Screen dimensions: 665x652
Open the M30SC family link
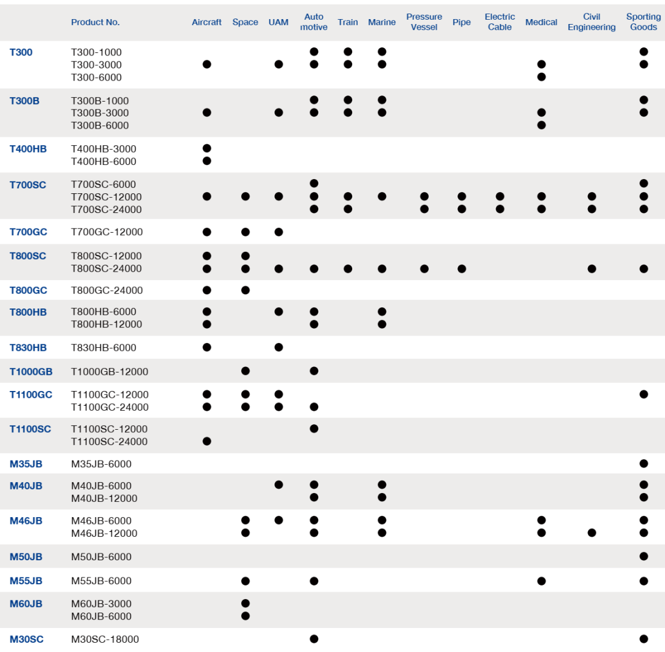[x=26, y=639]
